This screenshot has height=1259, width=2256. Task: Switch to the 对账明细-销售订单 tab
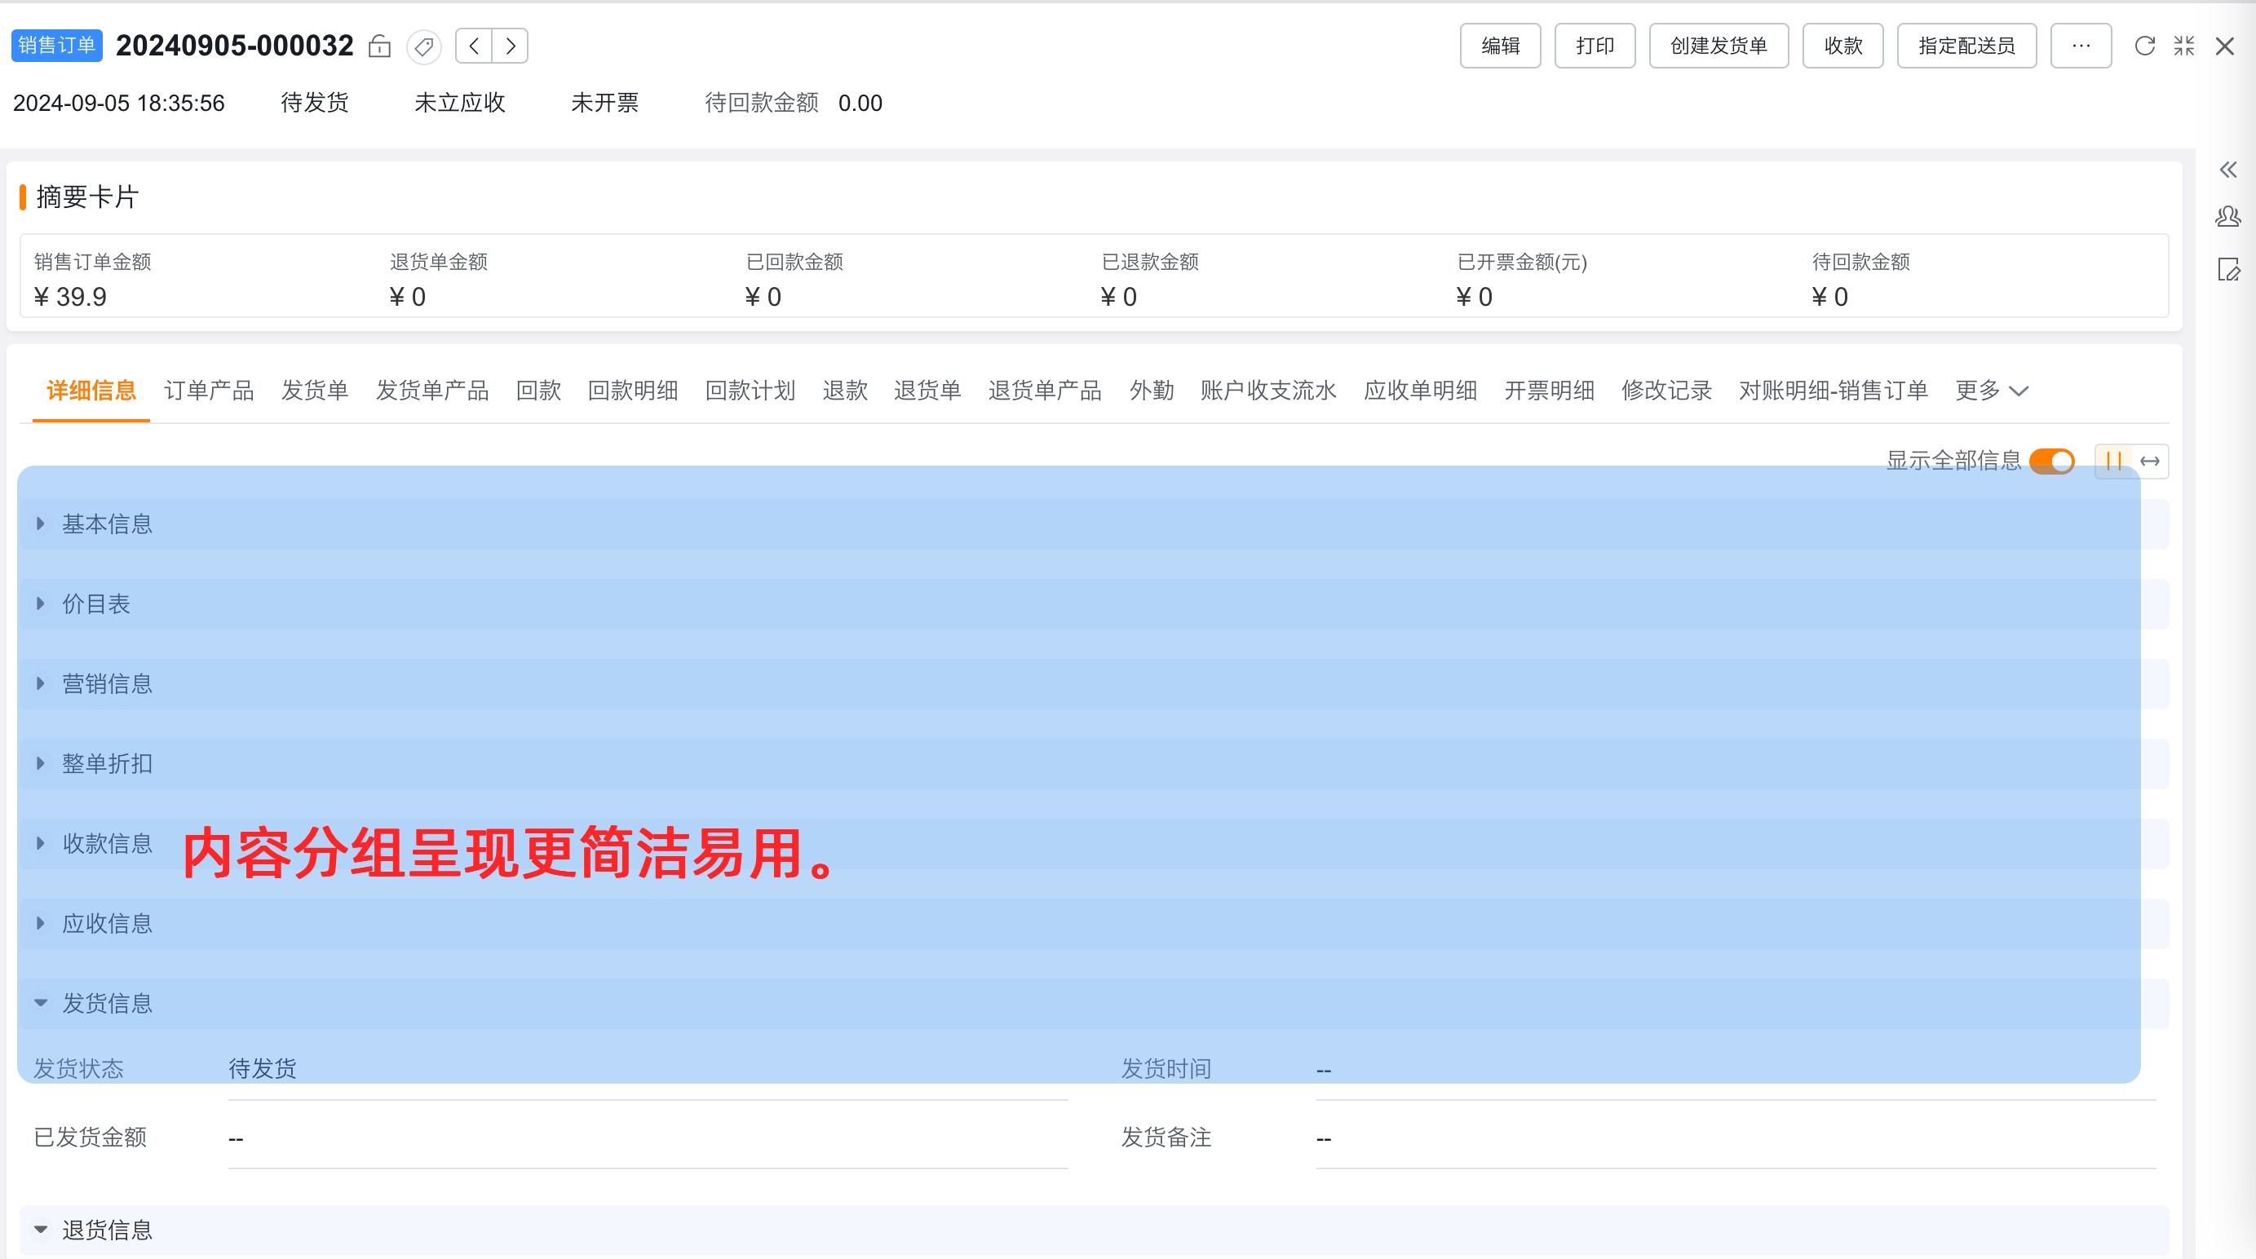coord(1833,391)
